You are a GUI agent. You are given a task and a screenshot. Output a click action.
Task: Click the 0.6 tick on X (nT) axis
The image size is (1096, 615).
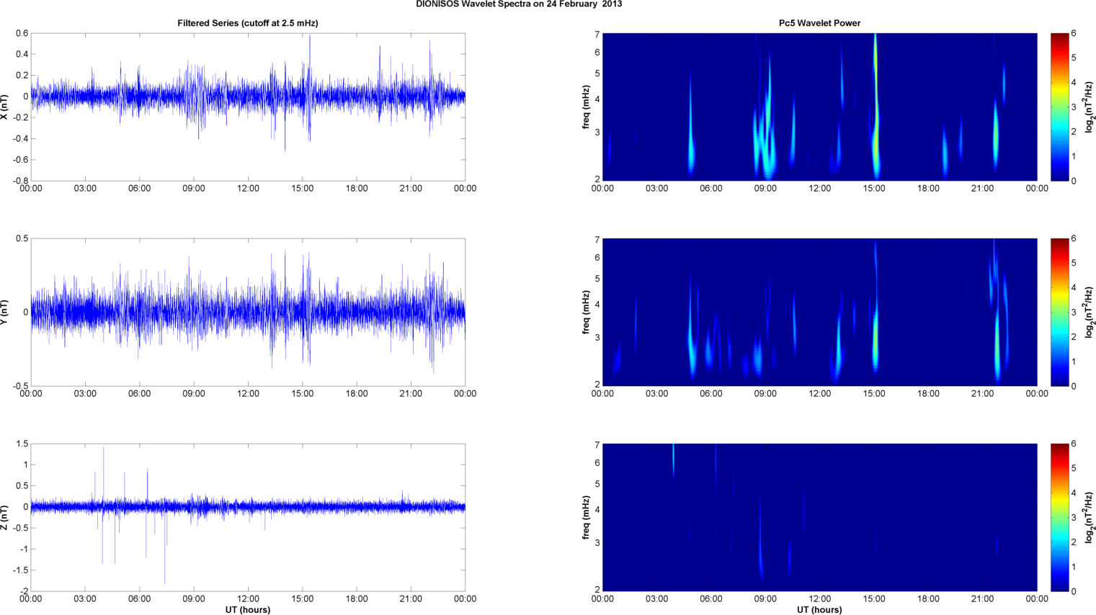coord(22,34)
